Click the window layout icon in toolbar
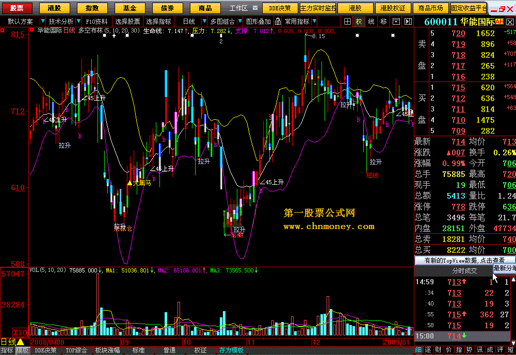Screen dimensions: 516x355 coord(396,22)
